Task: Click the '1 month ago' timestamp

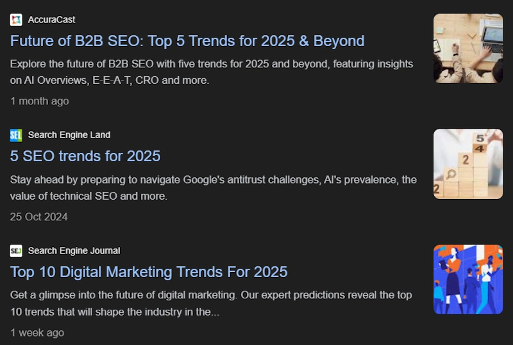Action: coord(40,101)
